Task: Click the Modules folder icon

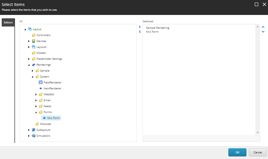Action: (37, 124)
